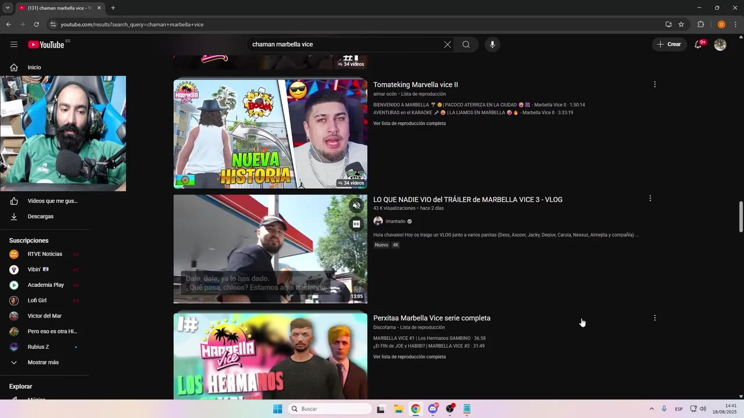Screen dimensions: 744x418
Task: Open LO QUE NADIE VIO video title
Action: (468, 200)
